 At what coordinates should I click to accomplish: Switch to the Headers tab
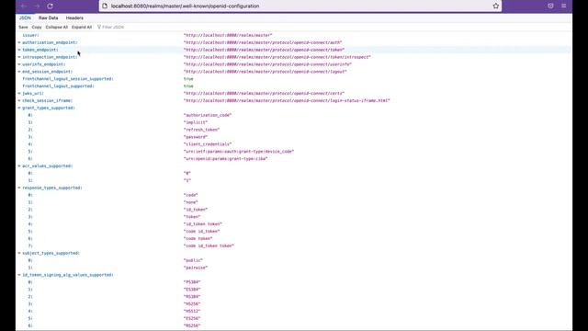point(74,18)
